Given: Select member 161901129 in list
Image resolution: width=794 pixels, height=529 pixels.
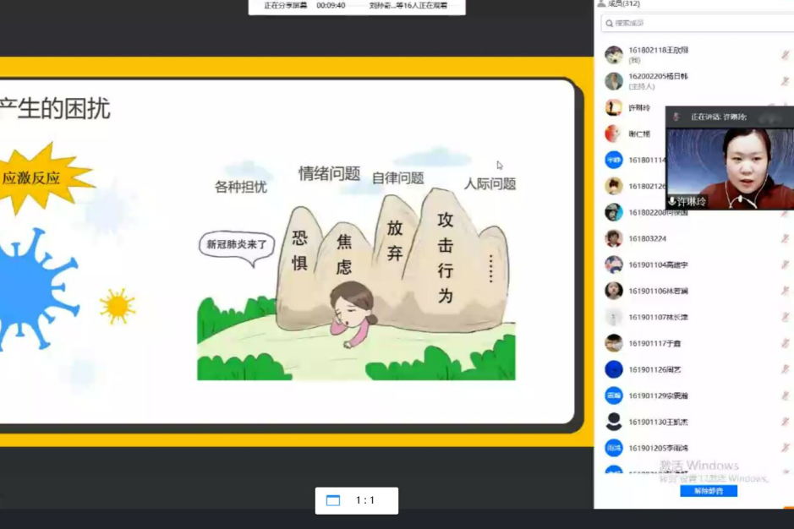Looking at the screenshot, I should click(658, 395).
